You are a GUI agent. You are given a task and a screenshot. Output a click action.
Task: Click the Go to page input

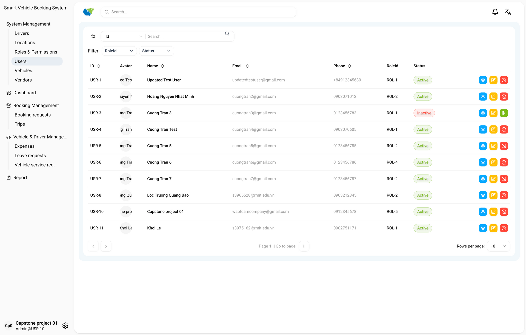(304, 246)
